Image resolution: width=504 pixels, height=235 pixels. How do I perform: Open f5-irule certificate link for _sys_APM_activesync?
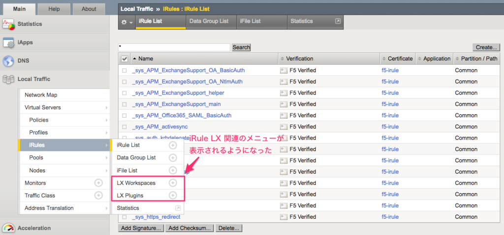(x=390, y=127)
